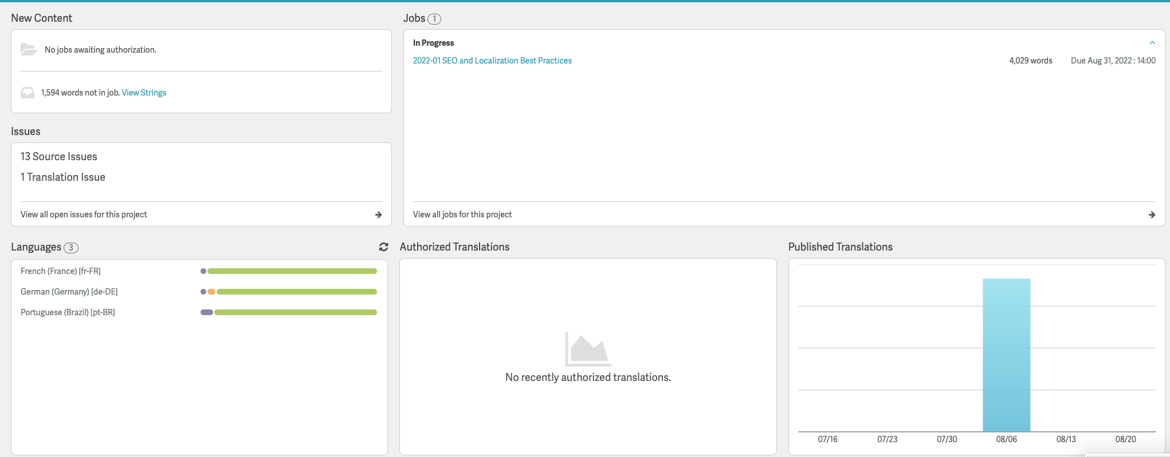The height and width of the screenshot is (457, 1170).
Task: Click the orange segment of German progress bar
Action: tap(211, 292)
